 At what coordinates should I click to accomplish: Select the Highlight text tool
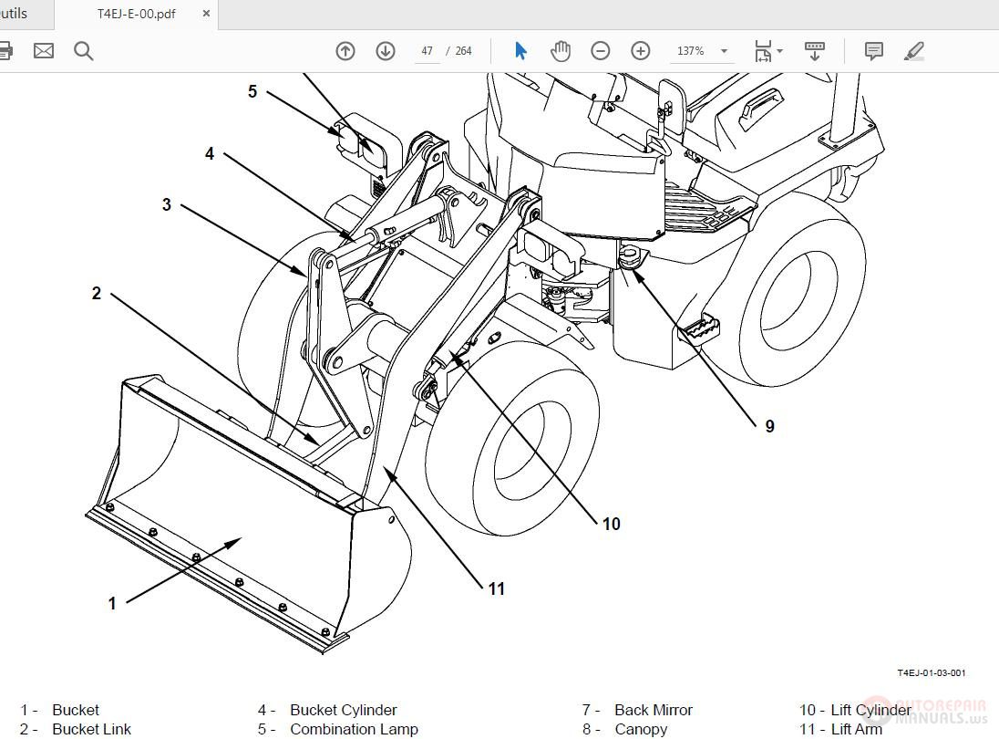coord(915,51)
